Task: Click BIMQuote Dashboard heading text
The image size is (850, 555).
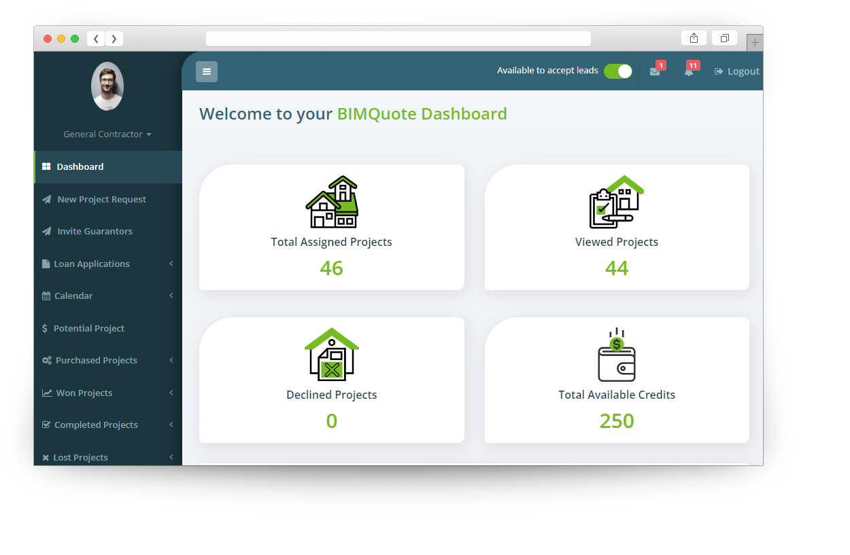Action: [x=422, y=114]
